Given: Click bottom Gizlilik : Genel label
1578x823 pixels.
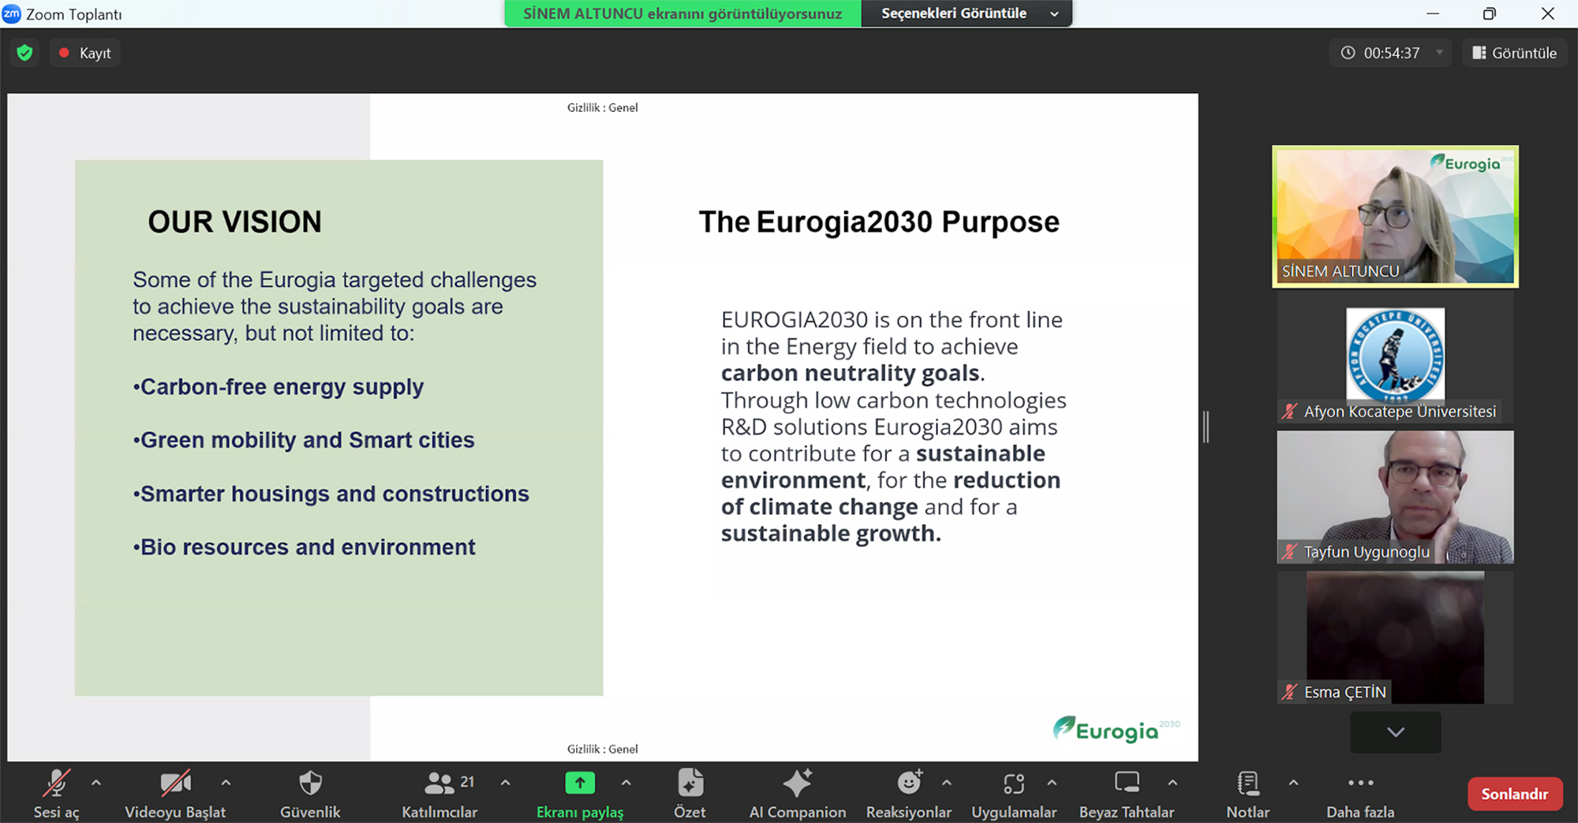Looking at the screenshot, I should coord(602,749).
